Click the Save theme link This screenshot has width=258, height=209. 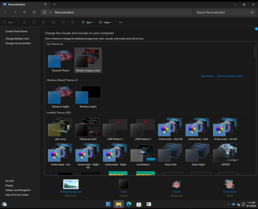207,76
